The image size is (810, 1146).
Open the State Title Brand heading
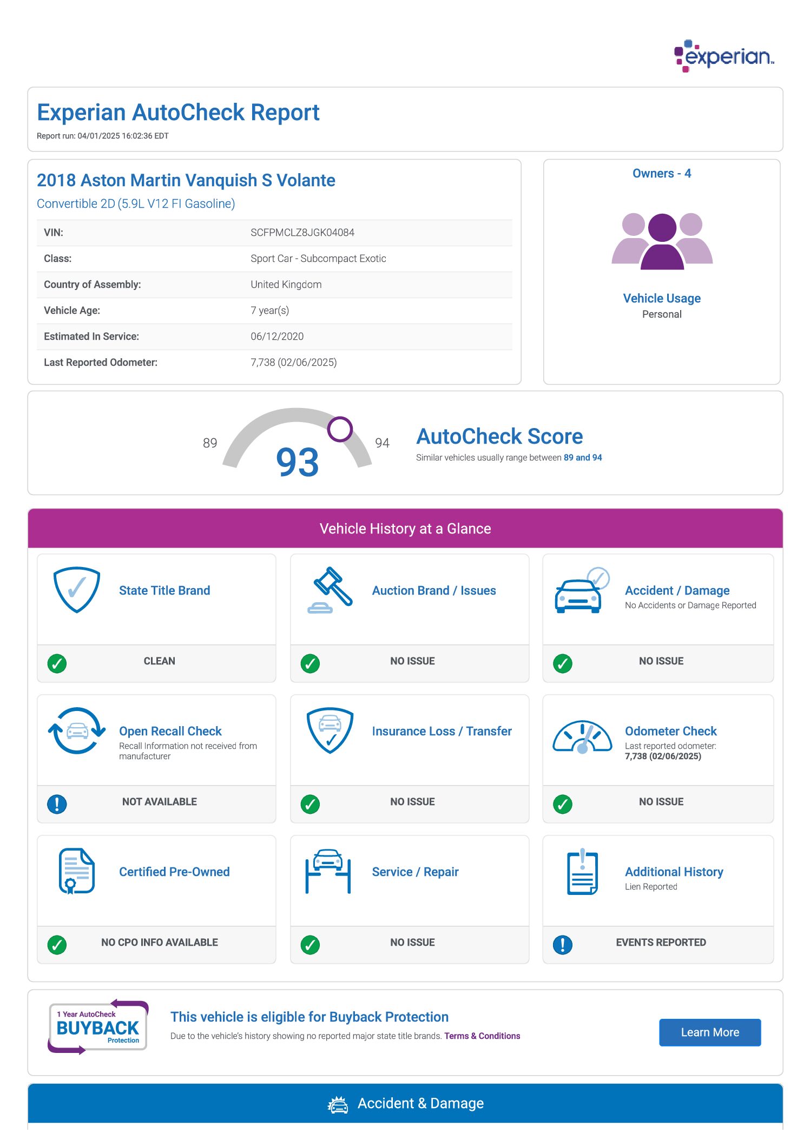164,590
